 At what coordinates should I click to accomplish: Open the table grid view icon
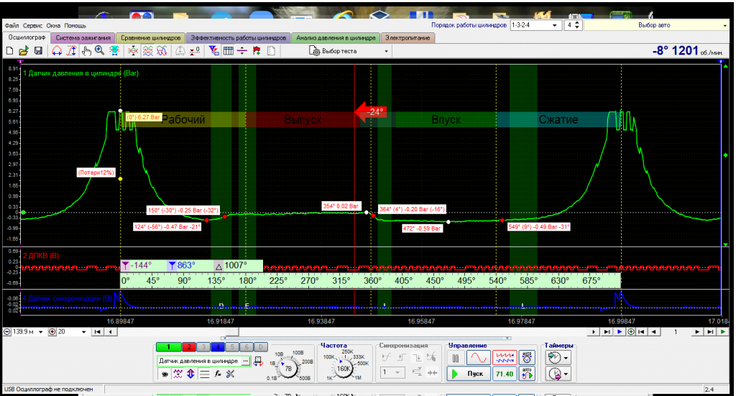[229, 51]
